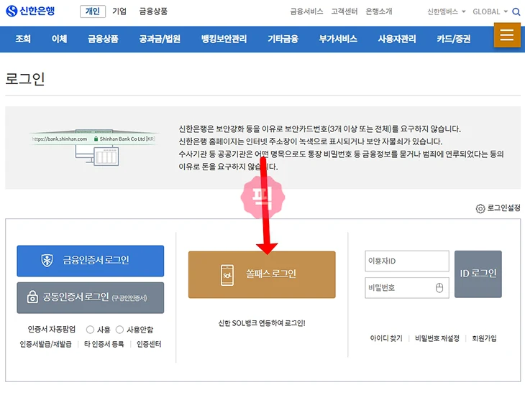Viewport: 525px width, 395px height.
Task: Click the 은행소개 link
Action: tap(379, 11)
